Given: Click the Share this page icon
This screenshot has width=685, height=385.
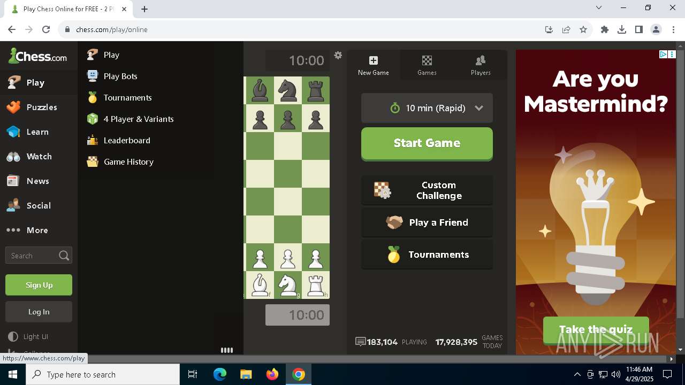Looking at the screenshot, I should [x=566, y=29].
